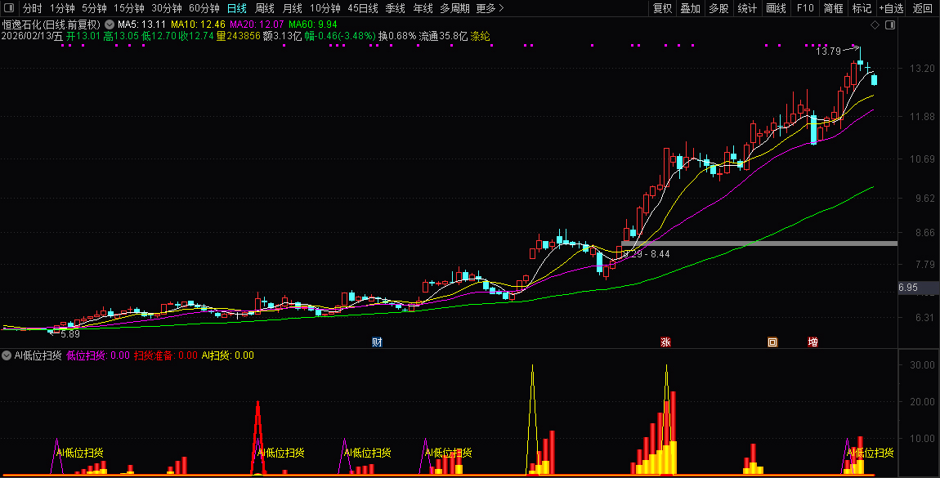The image size is (940, 478).
Task: Click the red 涨 event marker
Action: click(665, 342)
